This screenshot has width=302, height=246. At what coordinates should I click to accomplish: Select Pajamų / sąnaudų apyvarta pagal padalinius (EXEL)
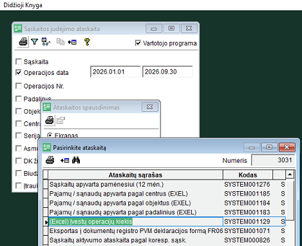click(136, 212)
